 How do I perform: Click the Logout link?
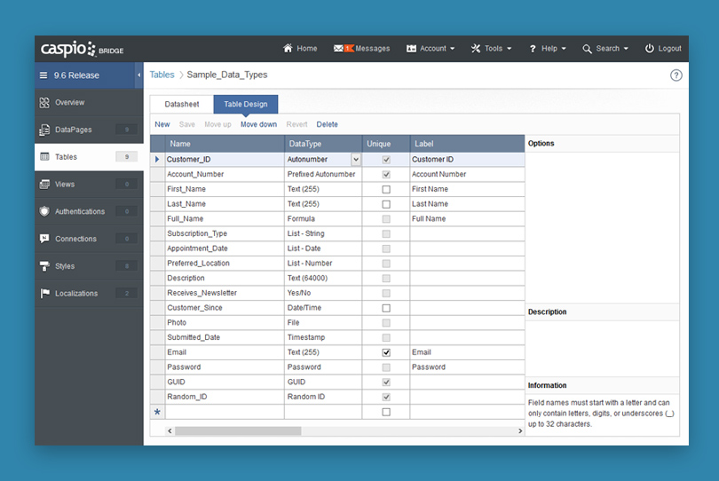pyautogui.click(x=669, y=48)
